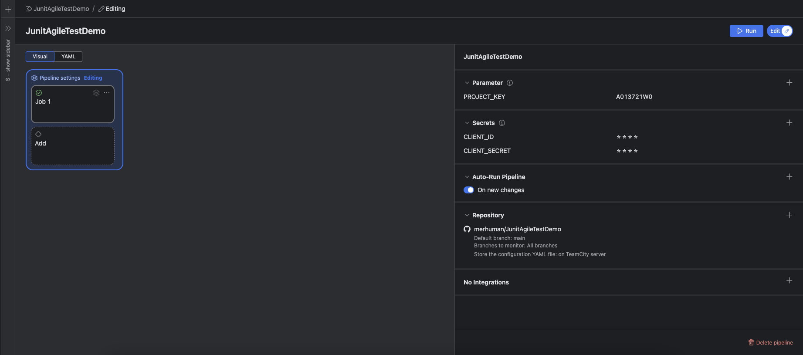Add a new secret with plus icon
The height and width of the screenshot is (355, 803).
coord(789,123)
